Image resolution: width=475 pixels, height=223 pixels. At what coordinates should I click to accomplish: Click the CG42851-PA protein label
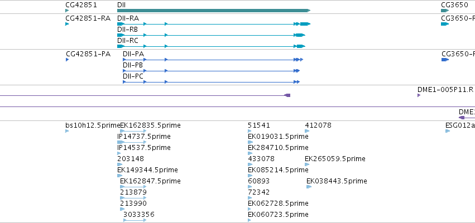88,54
